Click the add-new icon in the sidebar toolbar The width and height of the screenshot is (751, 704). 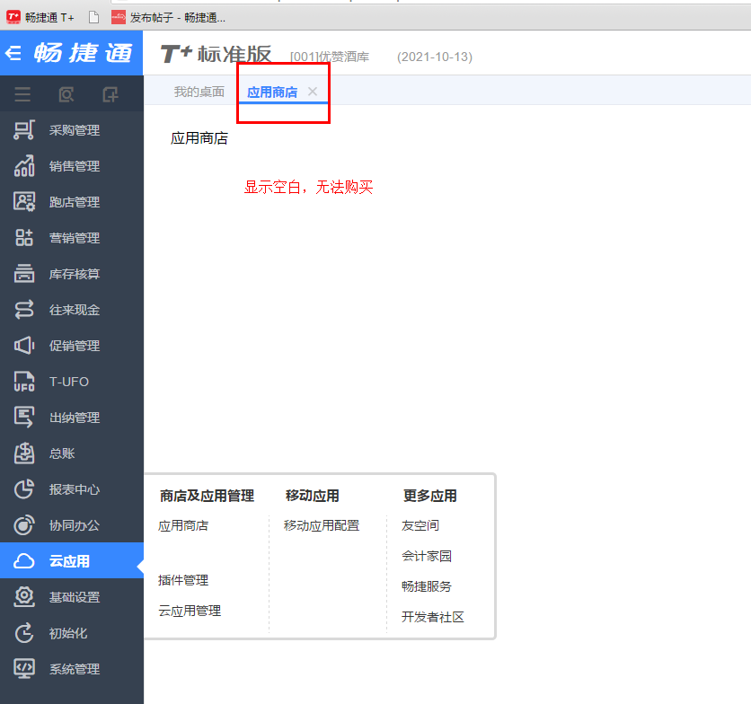pyautogui.click(x=110, y=94)
